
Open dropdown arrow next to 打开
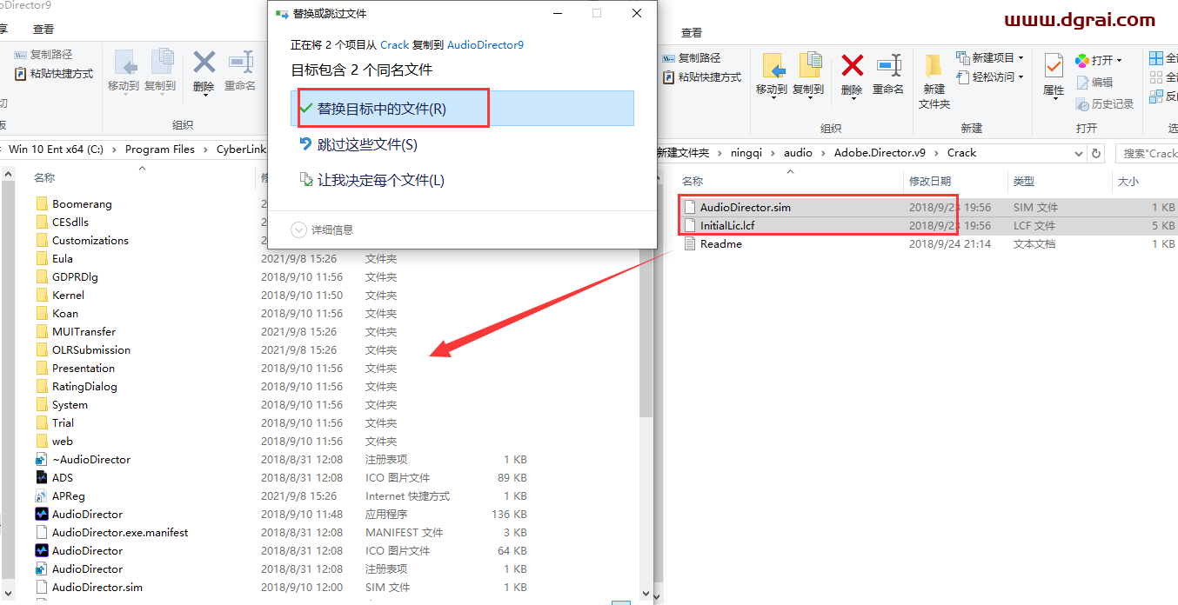(x=1119, y=60)
